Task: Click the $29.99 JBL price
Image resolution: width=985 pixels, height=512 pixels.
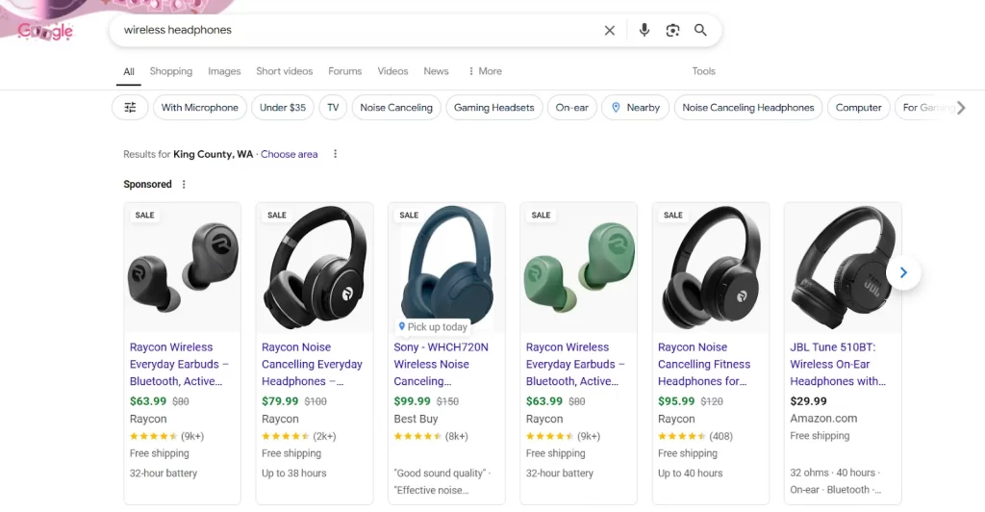Action: [x=808, y=400]
